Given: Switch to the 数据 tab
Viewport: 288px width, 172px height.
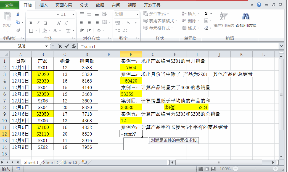Looking at the screenshot, I should (100, 5).
